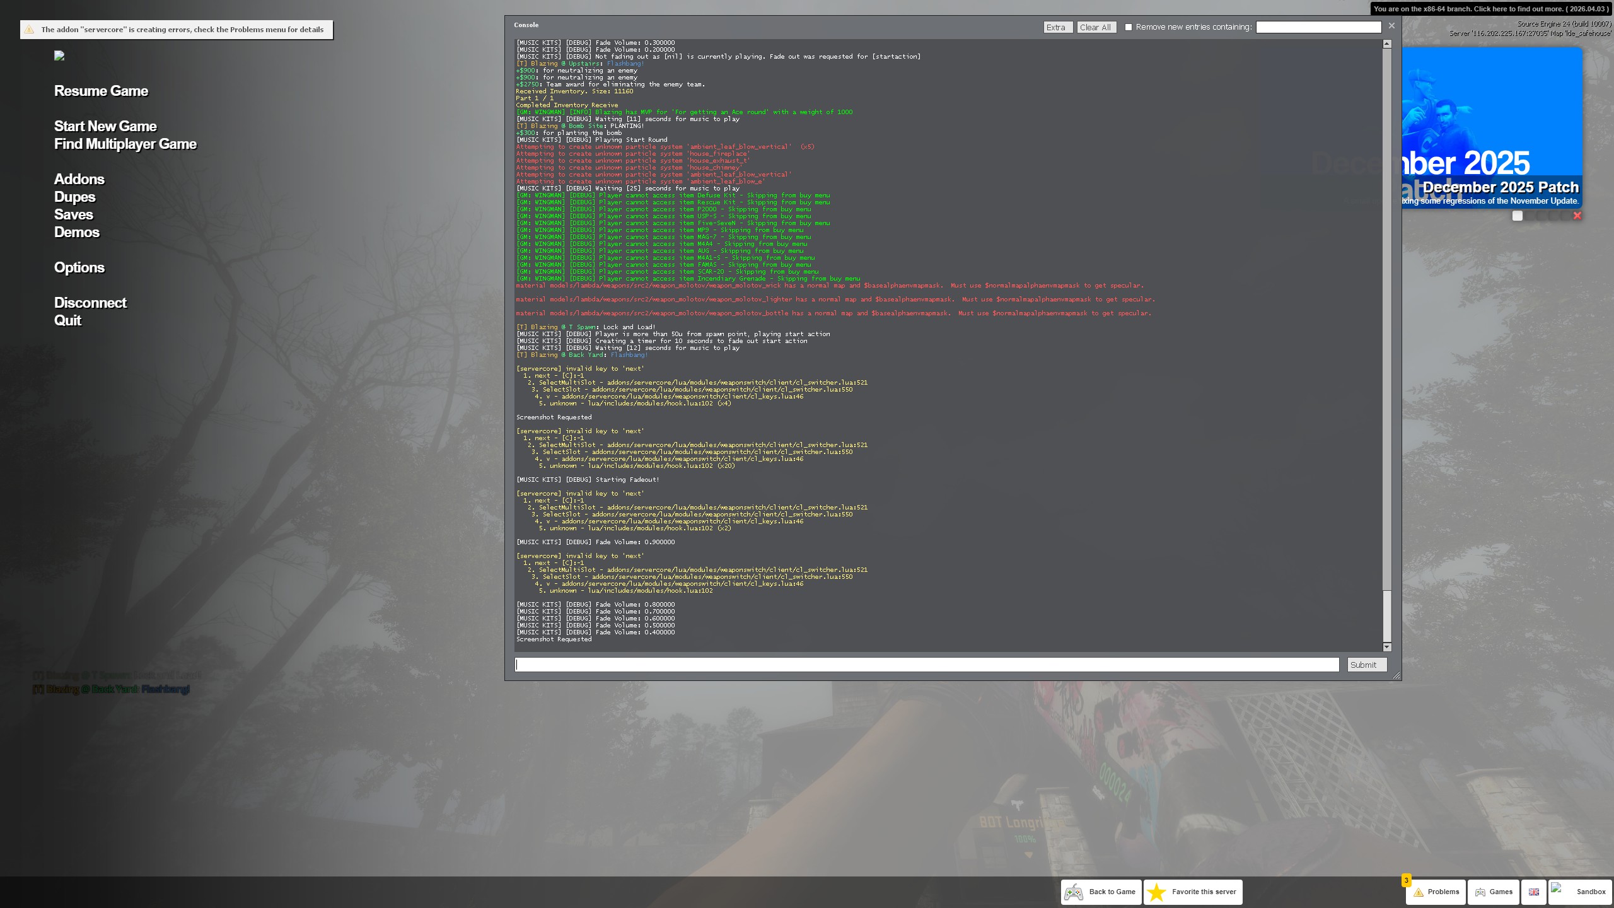Click the console scrollbar down arrow
The width and height of the screenshot is (1614, 908).
[x=1387, y=647]
